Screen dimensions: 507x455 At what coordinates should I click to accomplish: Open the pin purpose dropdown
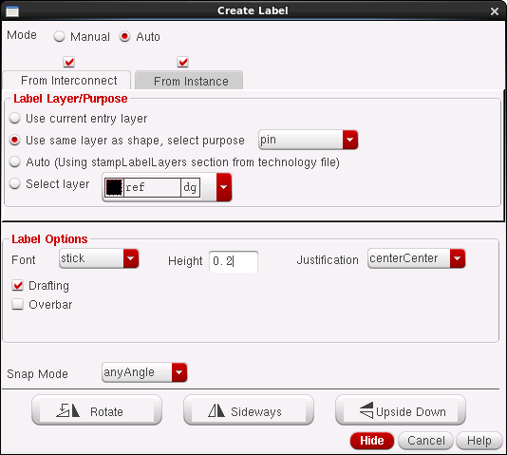(308, 140)
